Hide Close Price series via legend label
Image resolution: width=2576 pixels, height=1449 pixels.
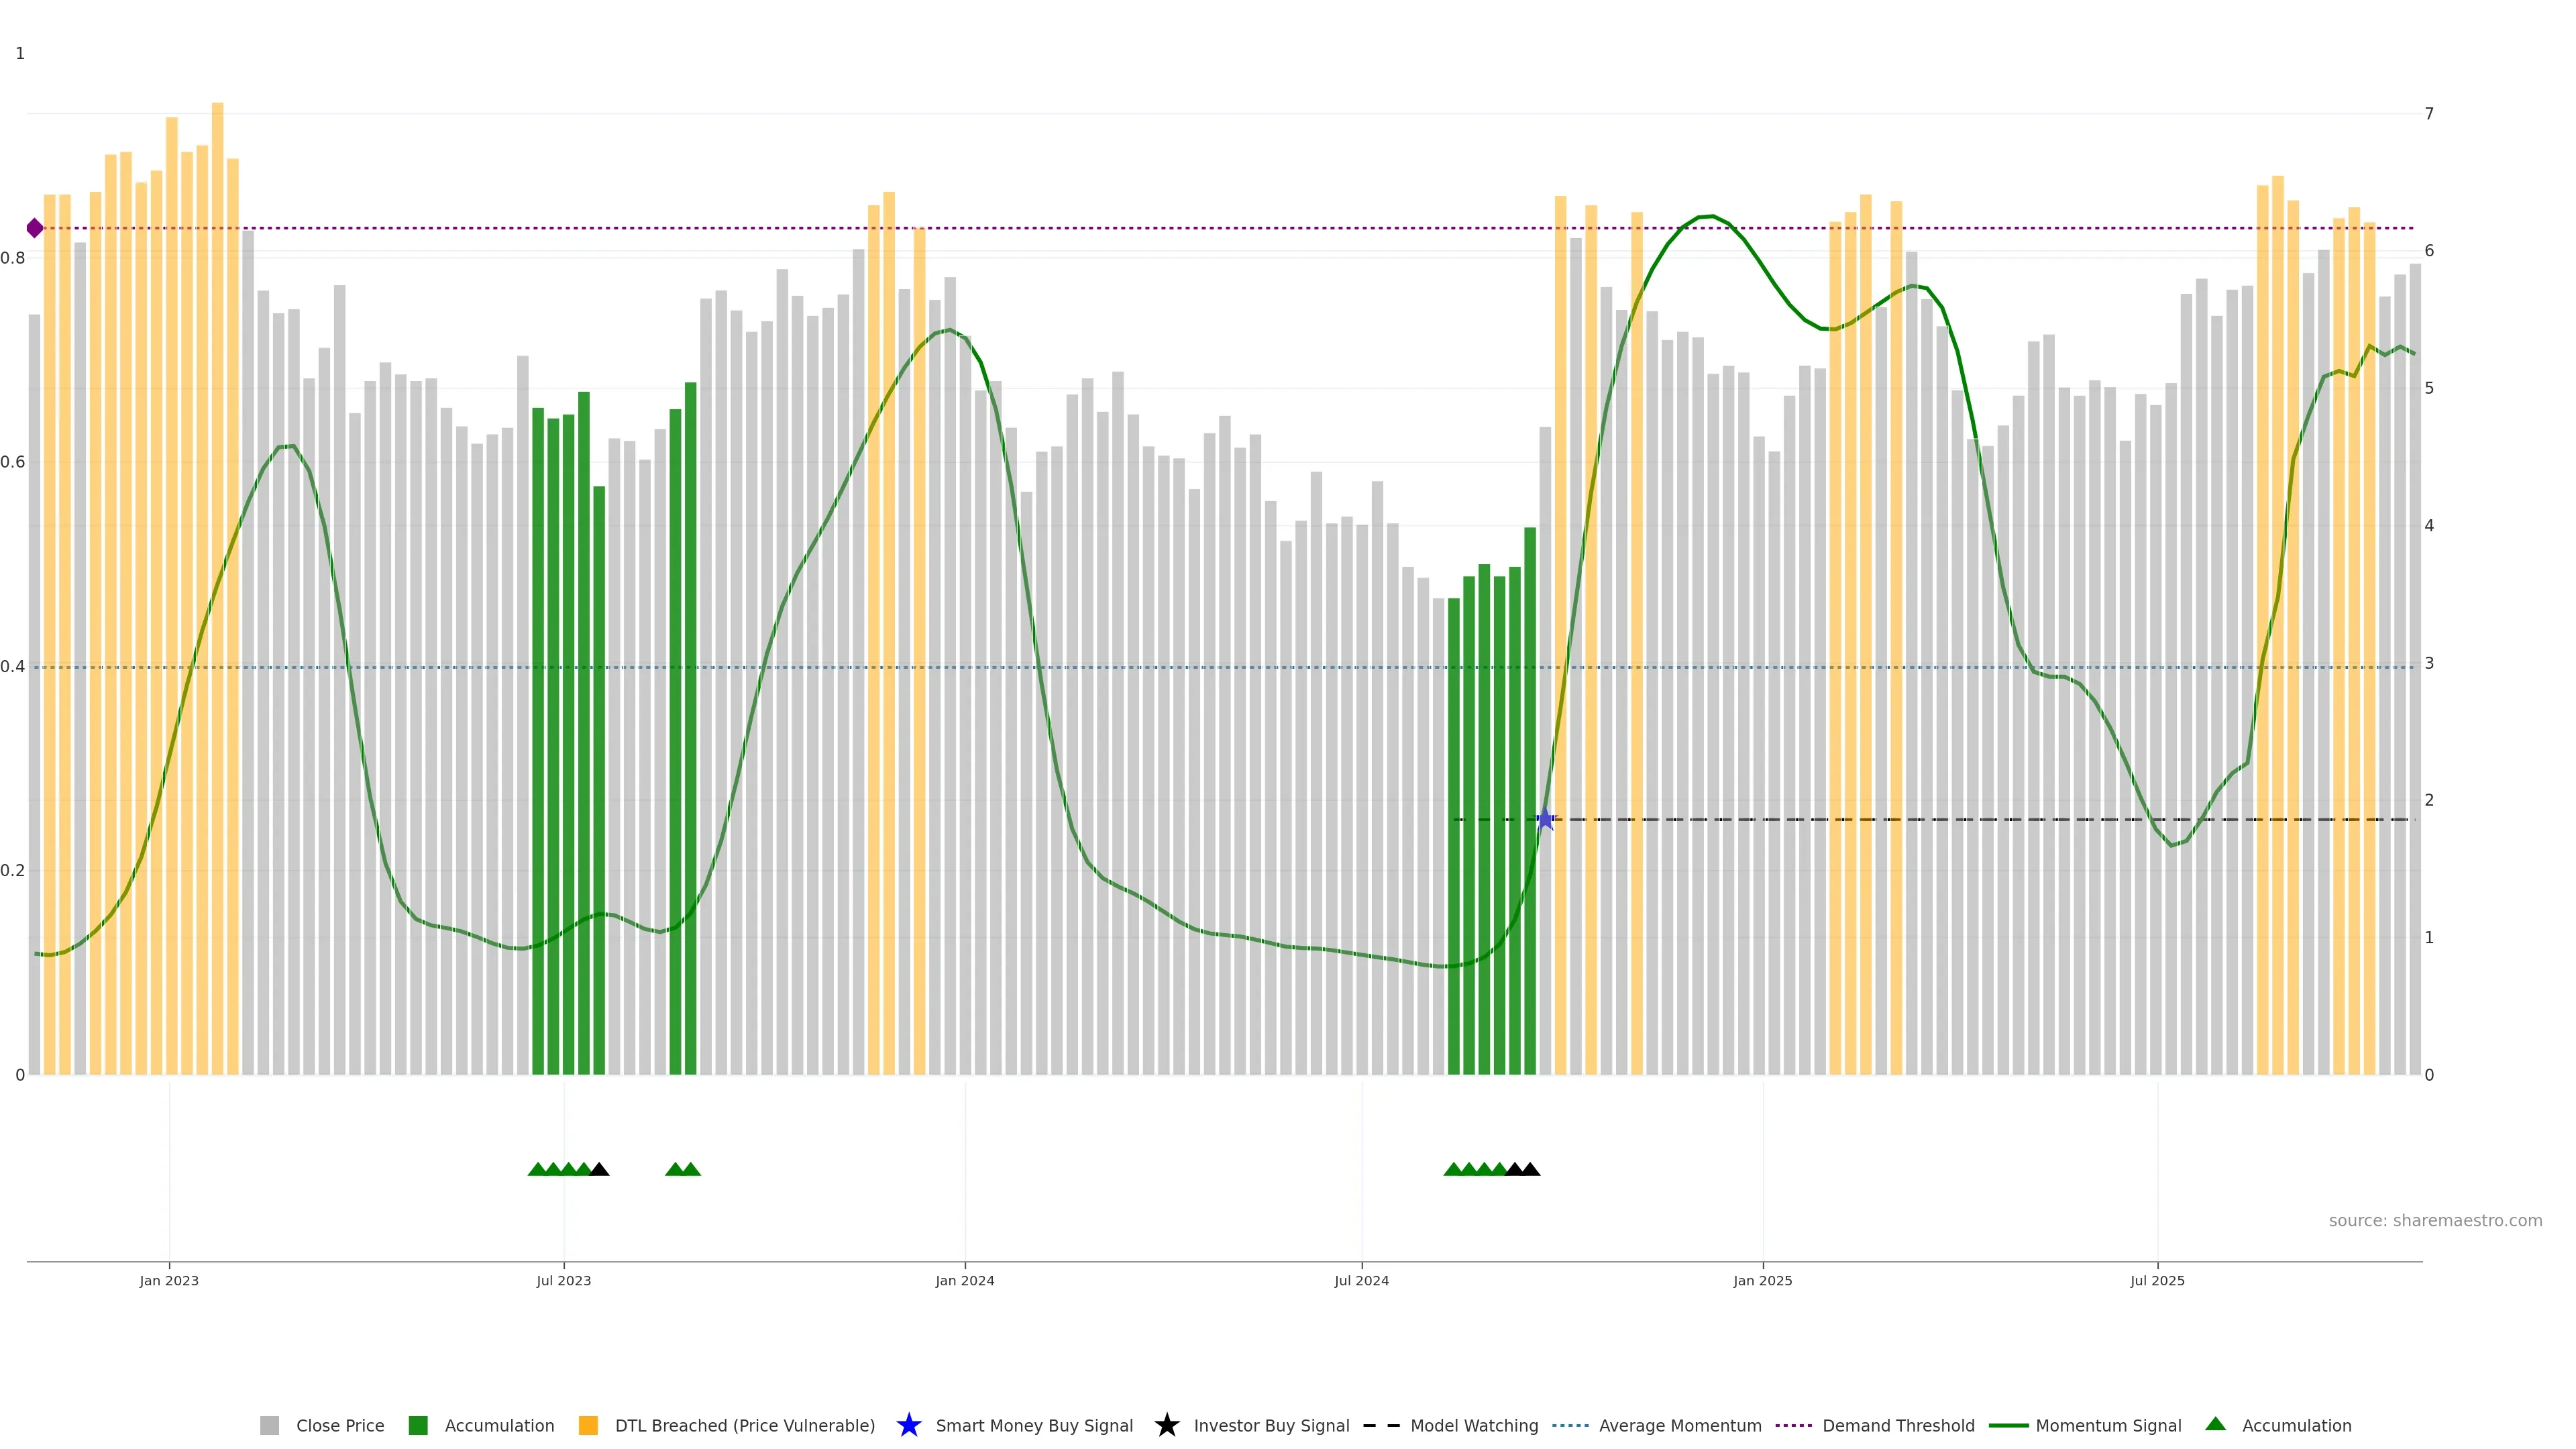340,1425
